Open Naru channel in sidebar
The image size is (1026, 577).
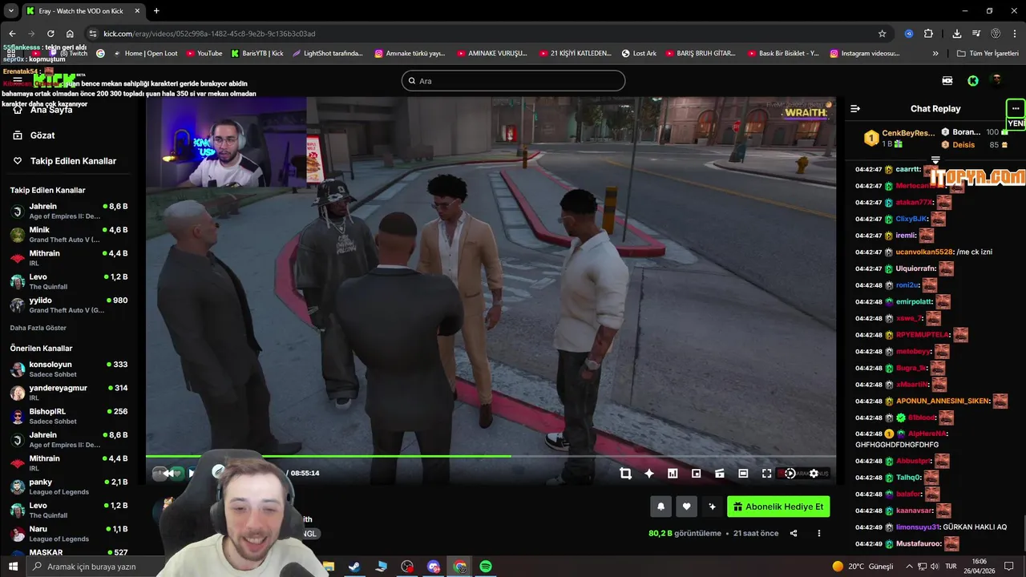(68, 534)
